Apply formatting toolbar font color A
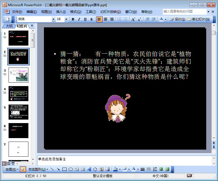 coord(161,19)
